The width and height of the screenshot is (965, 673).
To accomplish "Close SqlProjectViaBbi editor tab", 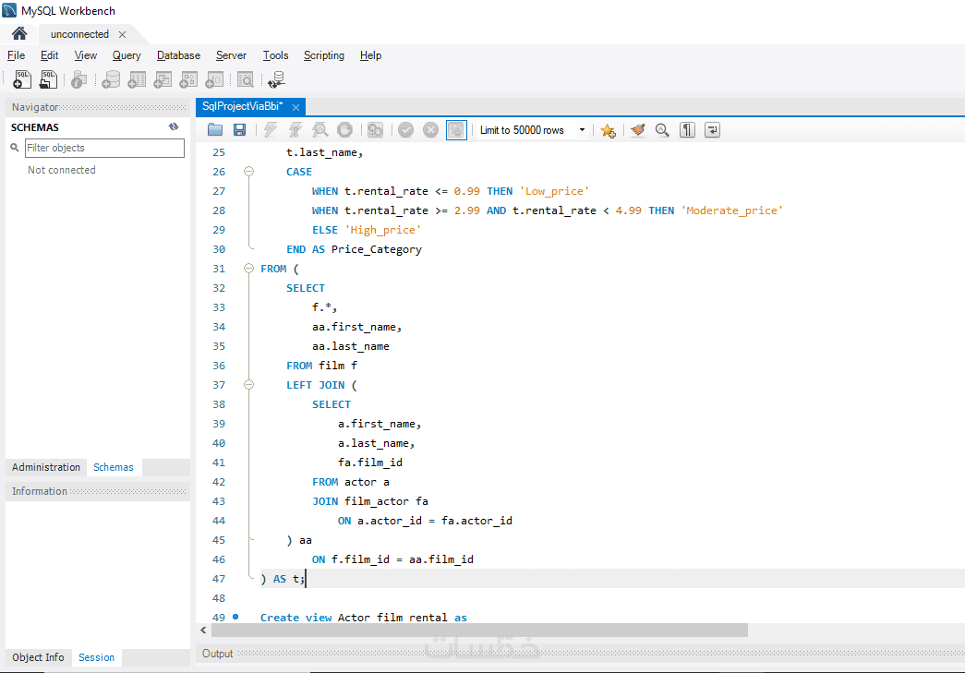I will [296, 107].
